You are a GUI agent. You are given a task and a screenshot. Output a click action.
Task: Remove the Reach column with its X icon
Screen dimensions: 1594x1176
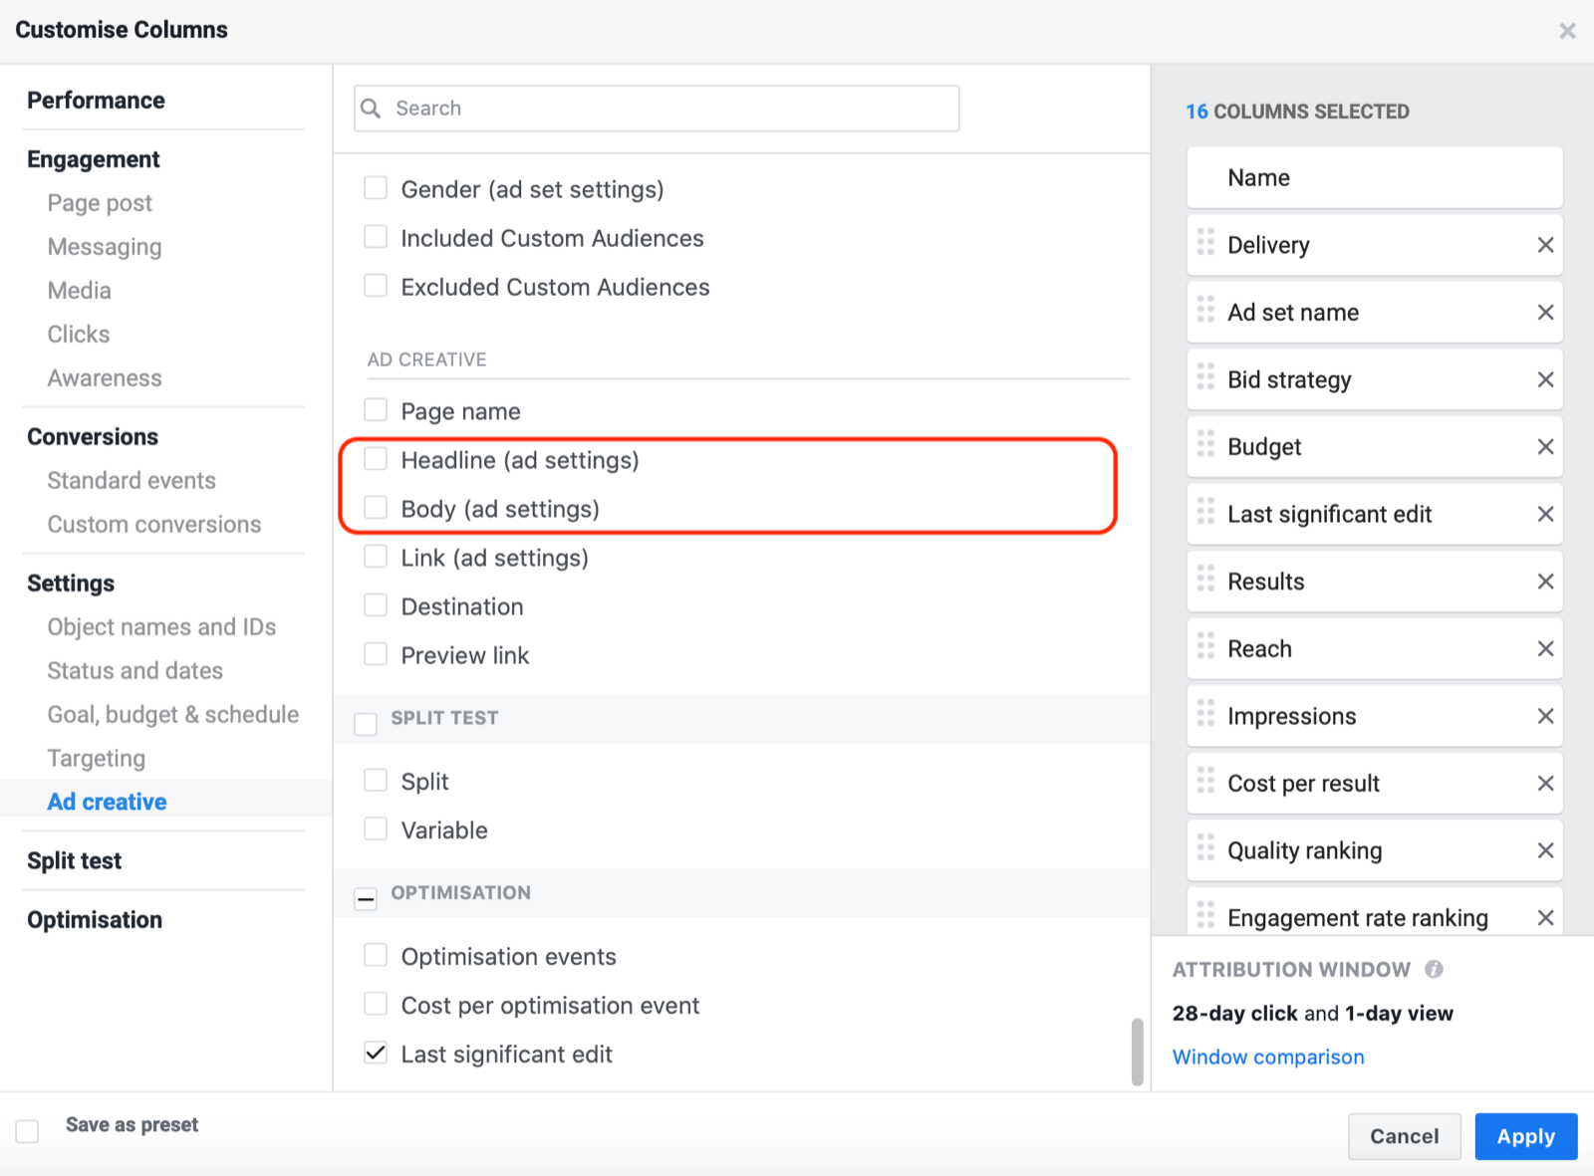coord(1545,648)
